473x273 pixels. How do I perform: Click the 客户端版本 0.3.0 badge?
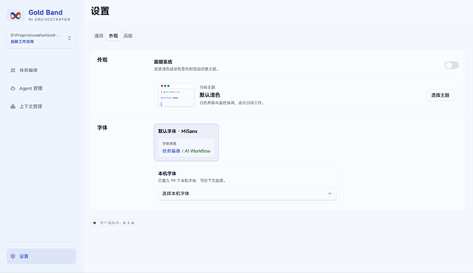point(114,223)
